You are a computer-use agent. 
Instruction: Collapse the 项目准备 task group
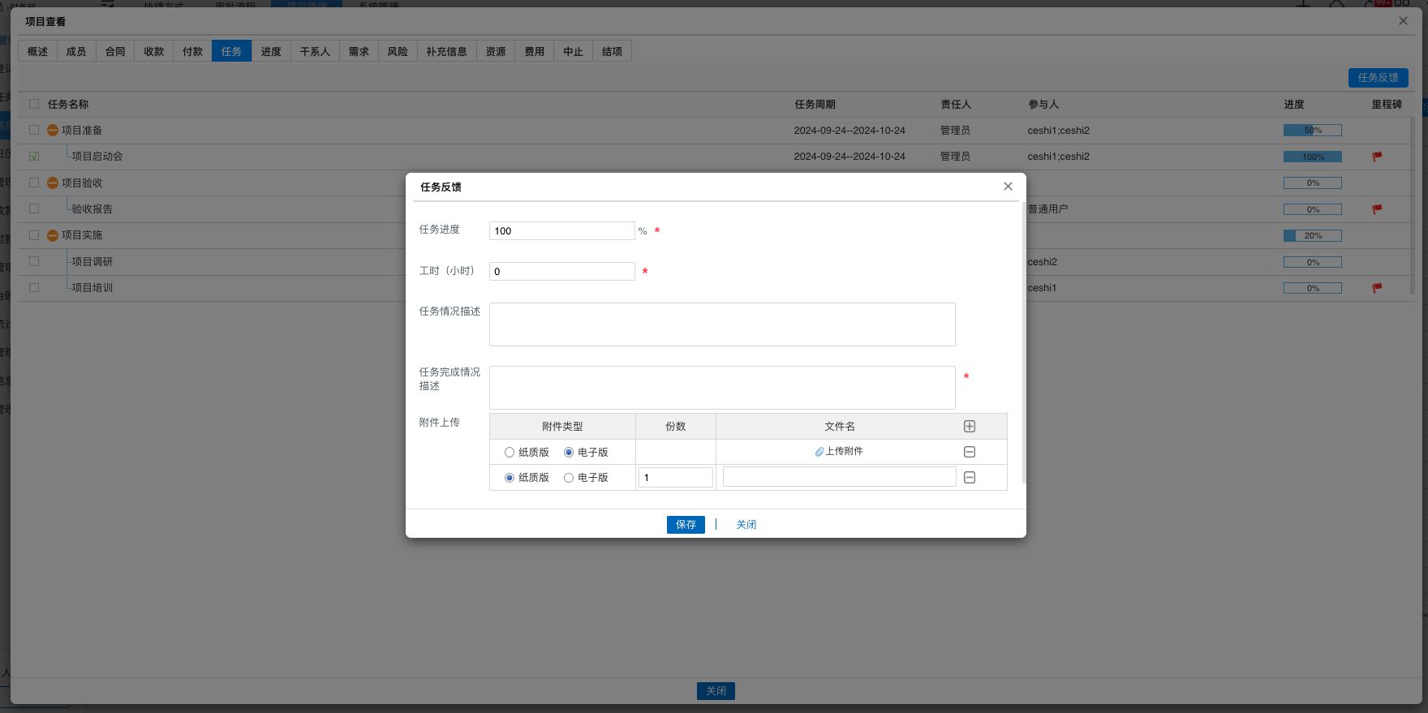coord(53,131)
